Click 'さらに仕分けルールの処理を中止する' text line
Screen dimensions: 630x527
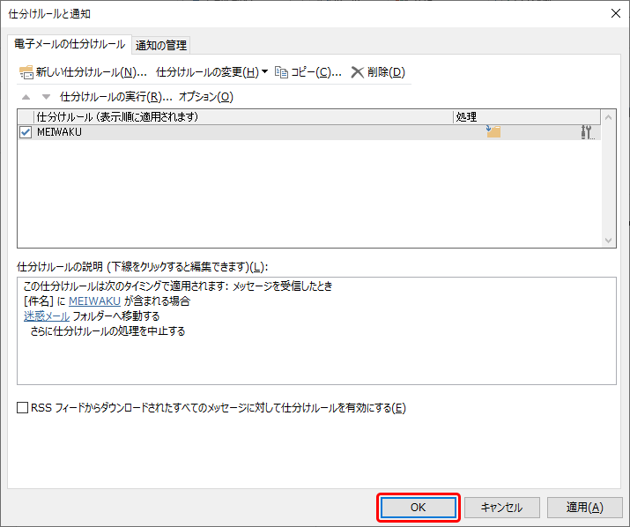click(107, 331)
